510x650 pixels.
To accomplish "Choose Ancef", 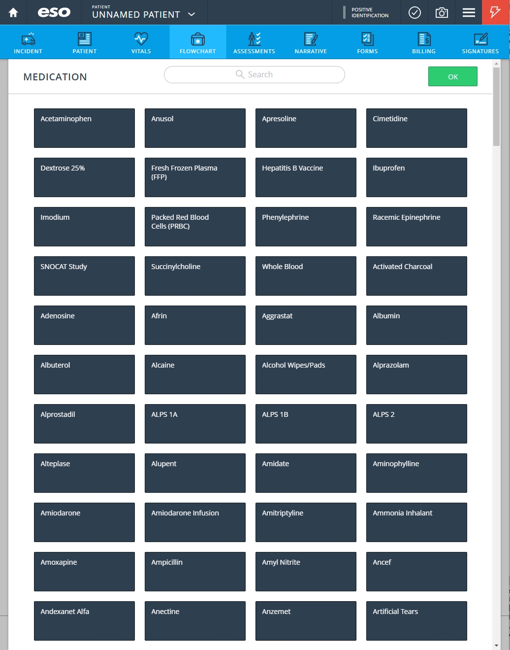I will pyautogui.click(x=416, y=572).
